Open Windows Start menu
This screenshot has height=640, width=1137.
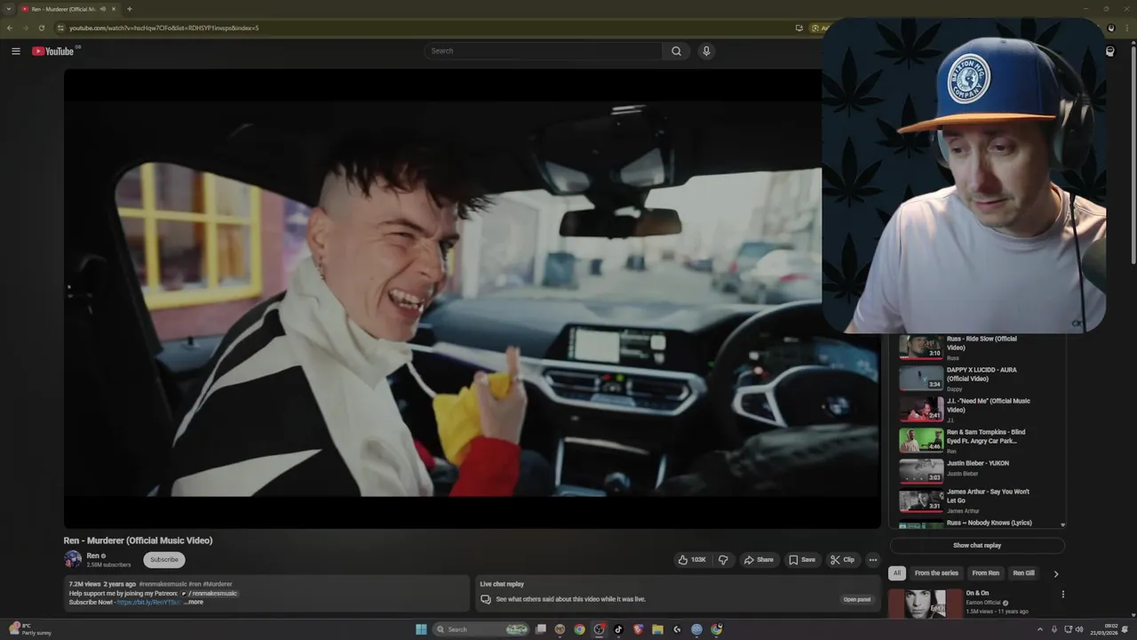421,629
